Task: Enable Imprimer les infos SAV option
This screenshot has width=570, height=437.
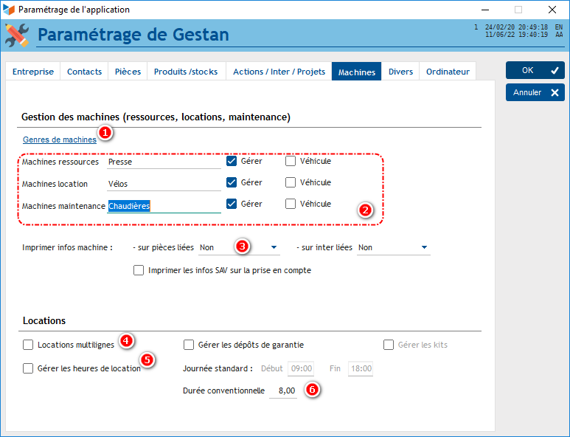Action: pyautogui.click(x=139, y=270)
